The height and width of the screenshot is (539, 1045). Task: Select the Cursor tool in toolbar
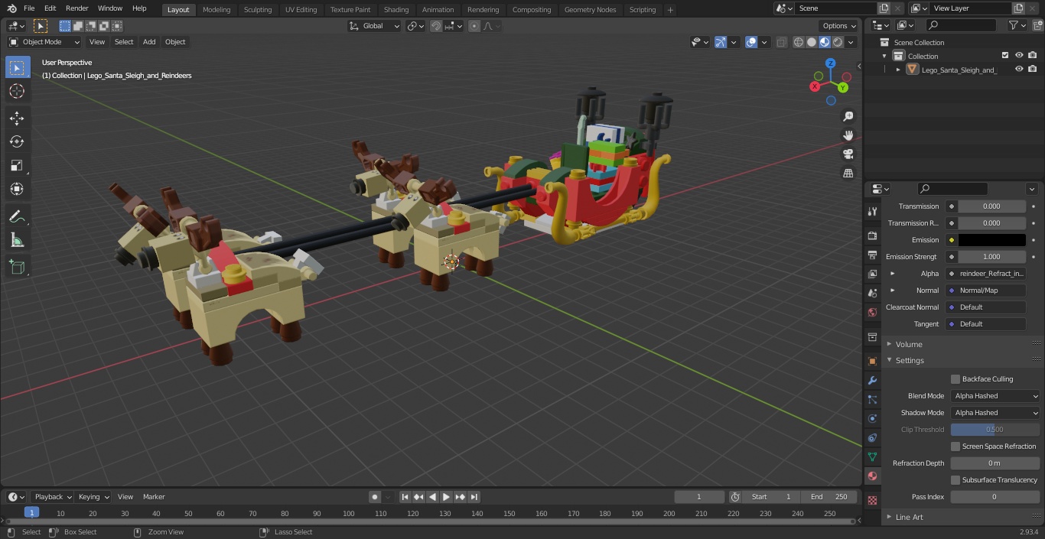point(17,92)
